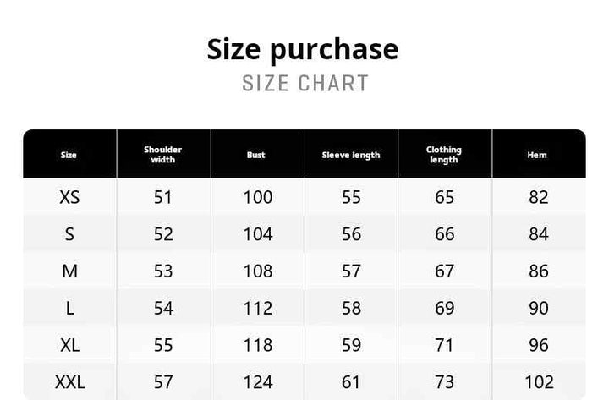Click the bust value 100
Image resolution: width=609 pixels, height=400 pixels.
tap(257, 197)
